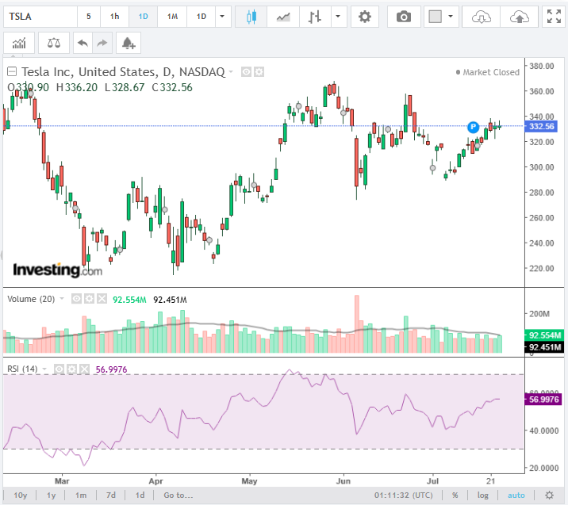Image resolution: width=568 pixels, height=505 pixels.
Task: Click the Market Closed status
Action: [x=488, y=72]
